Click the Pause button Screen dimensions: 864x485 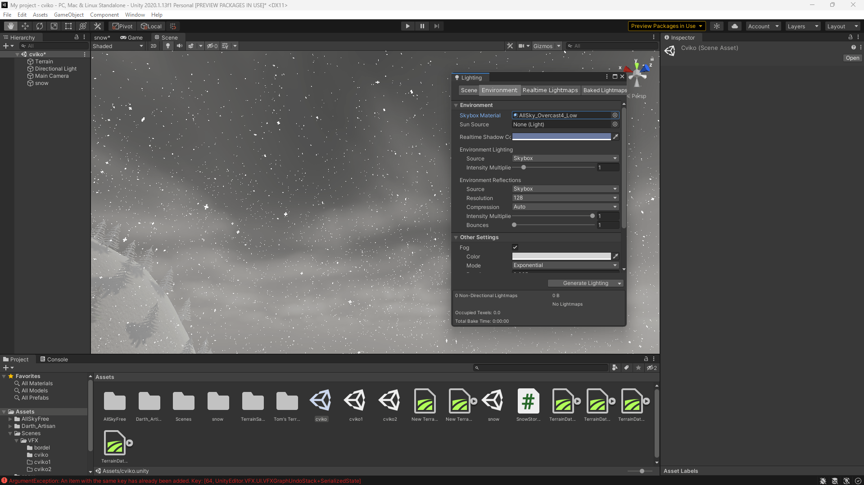422,26
